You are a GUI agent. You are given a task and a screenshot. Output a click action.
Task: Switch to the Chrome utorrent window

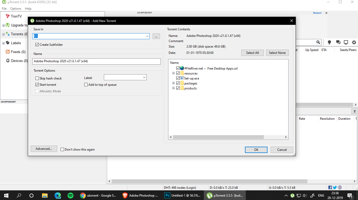98,195
